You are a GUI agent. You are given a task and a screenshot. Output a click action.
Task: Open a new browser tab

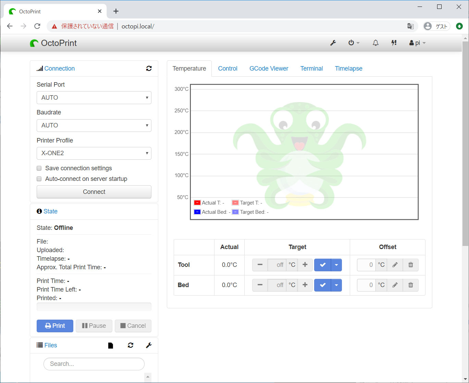(116, 11)
